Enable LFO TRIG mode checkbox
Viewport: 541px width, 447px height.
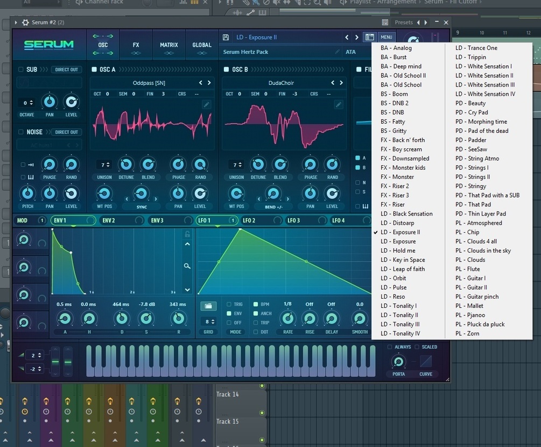229,304
